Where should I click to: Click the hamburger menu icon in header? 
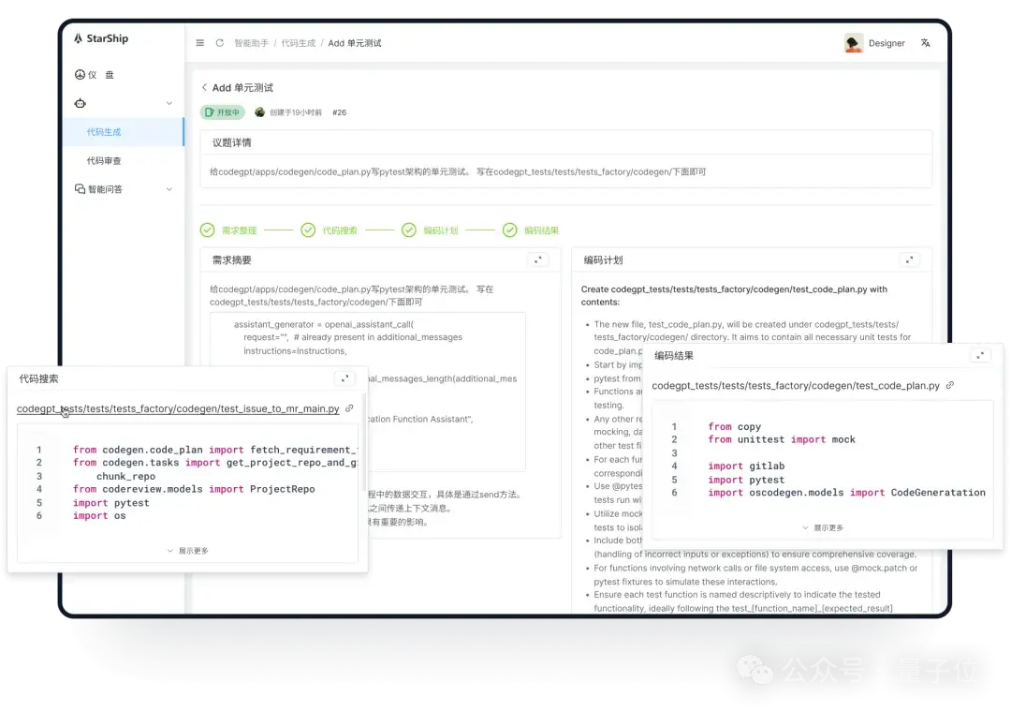(x=200, y=43)
